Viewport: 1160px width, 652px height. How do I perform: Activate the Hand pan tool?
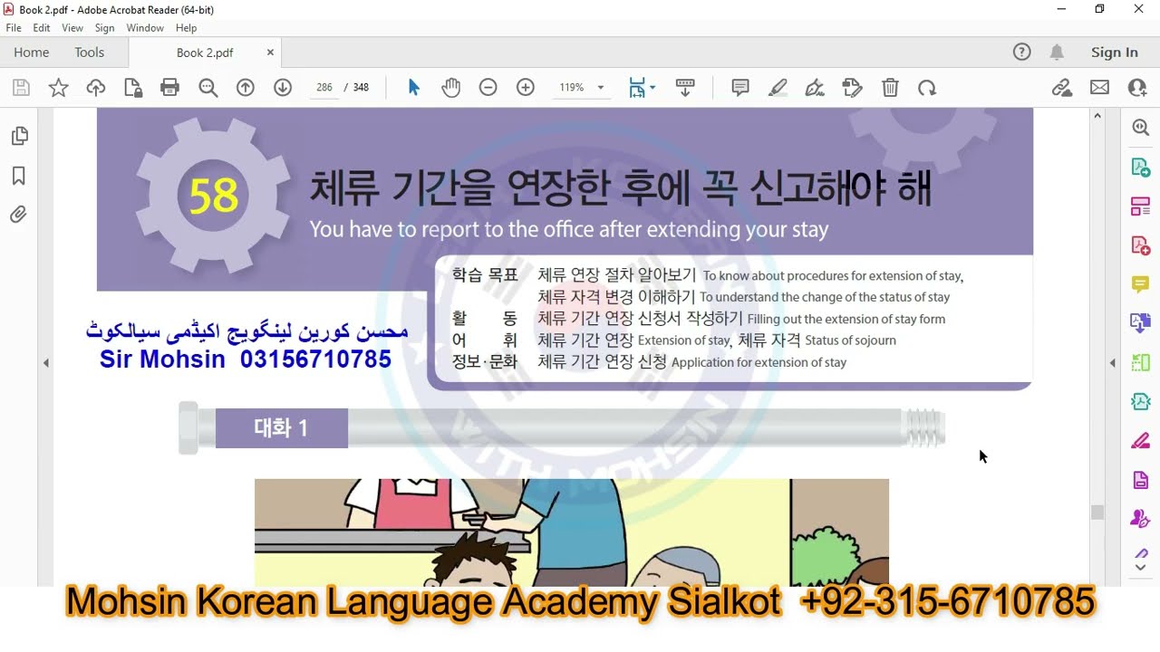(451, 88)
